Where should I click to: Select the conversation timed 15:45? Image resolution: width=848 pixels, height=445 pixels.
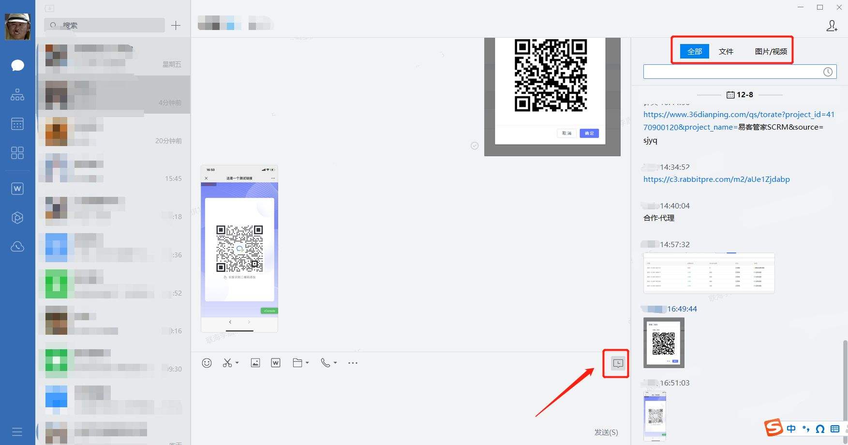[113, 170]
